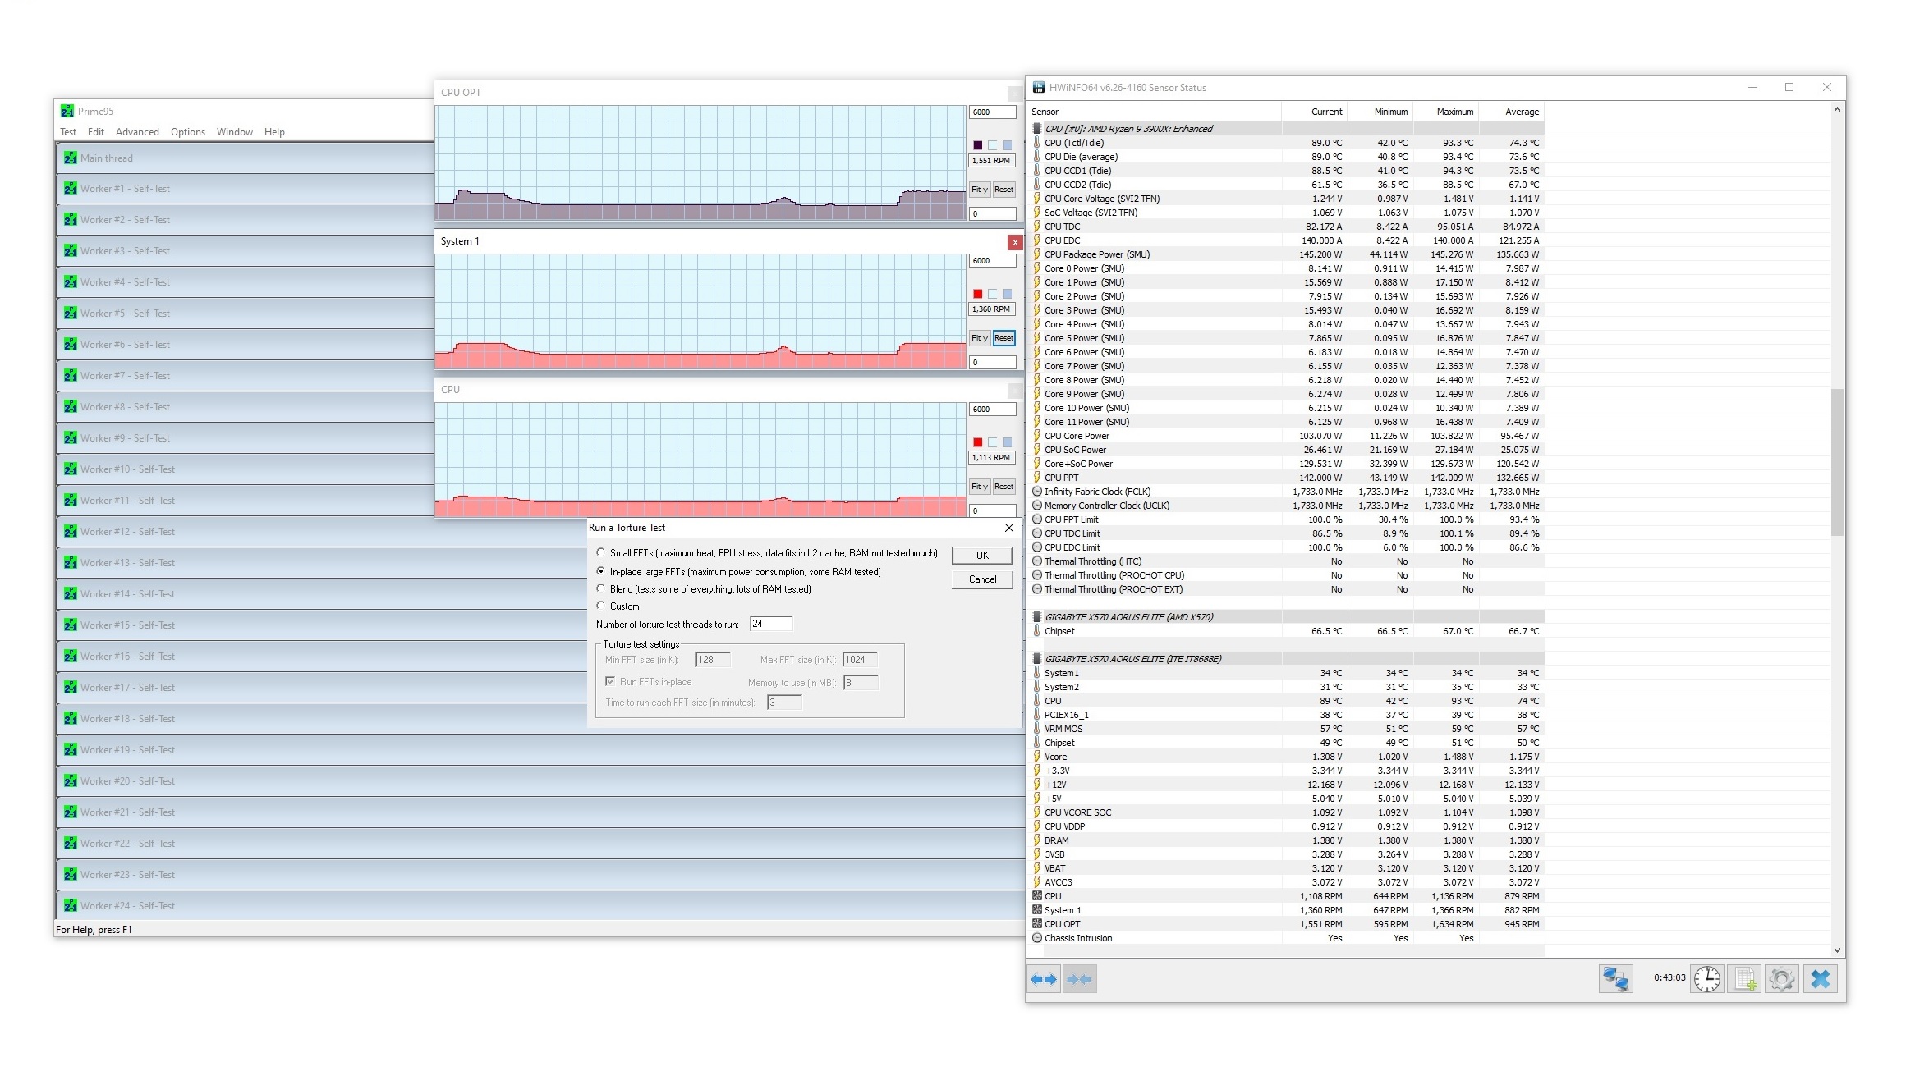The height and width of the screenshot is (1071, 1906).
Task: Open HWiNFO sensor settings gear
Action: [1781, 978]
